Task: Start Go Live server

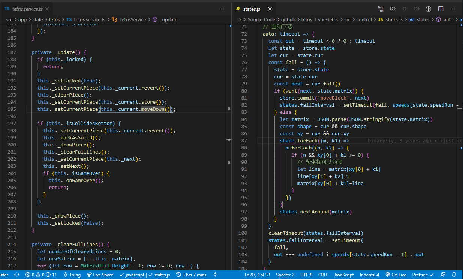Action: 396,275
